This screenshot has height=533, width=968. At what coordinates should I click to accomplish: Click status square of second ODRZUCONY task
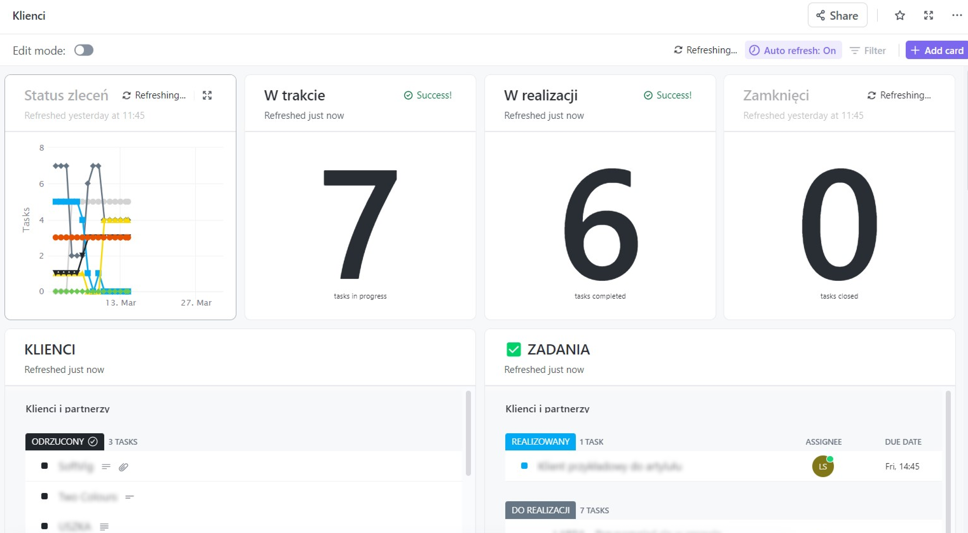click(x=44, y=496)
